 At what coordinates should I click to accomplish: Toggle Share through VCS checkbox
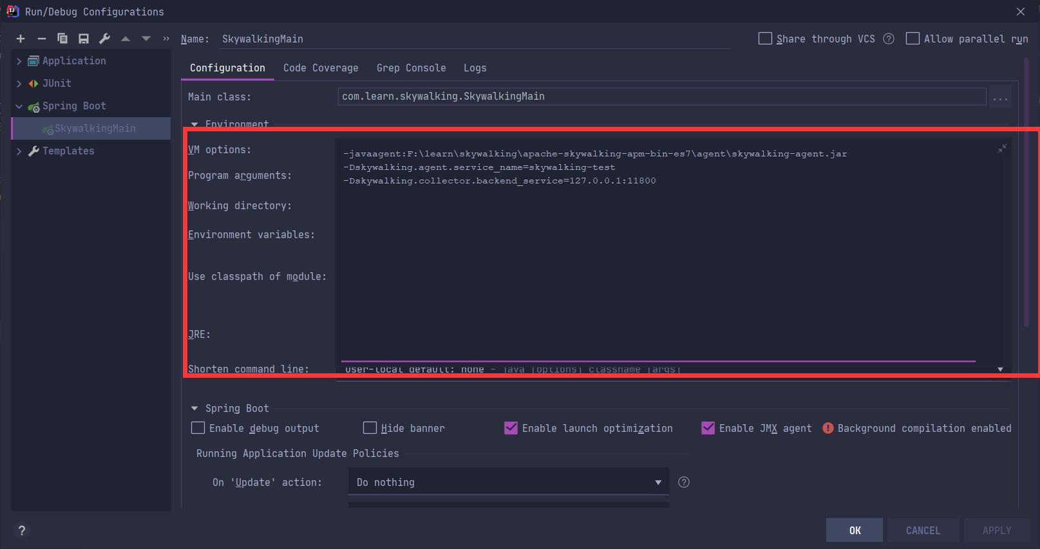tap(765, 39)
